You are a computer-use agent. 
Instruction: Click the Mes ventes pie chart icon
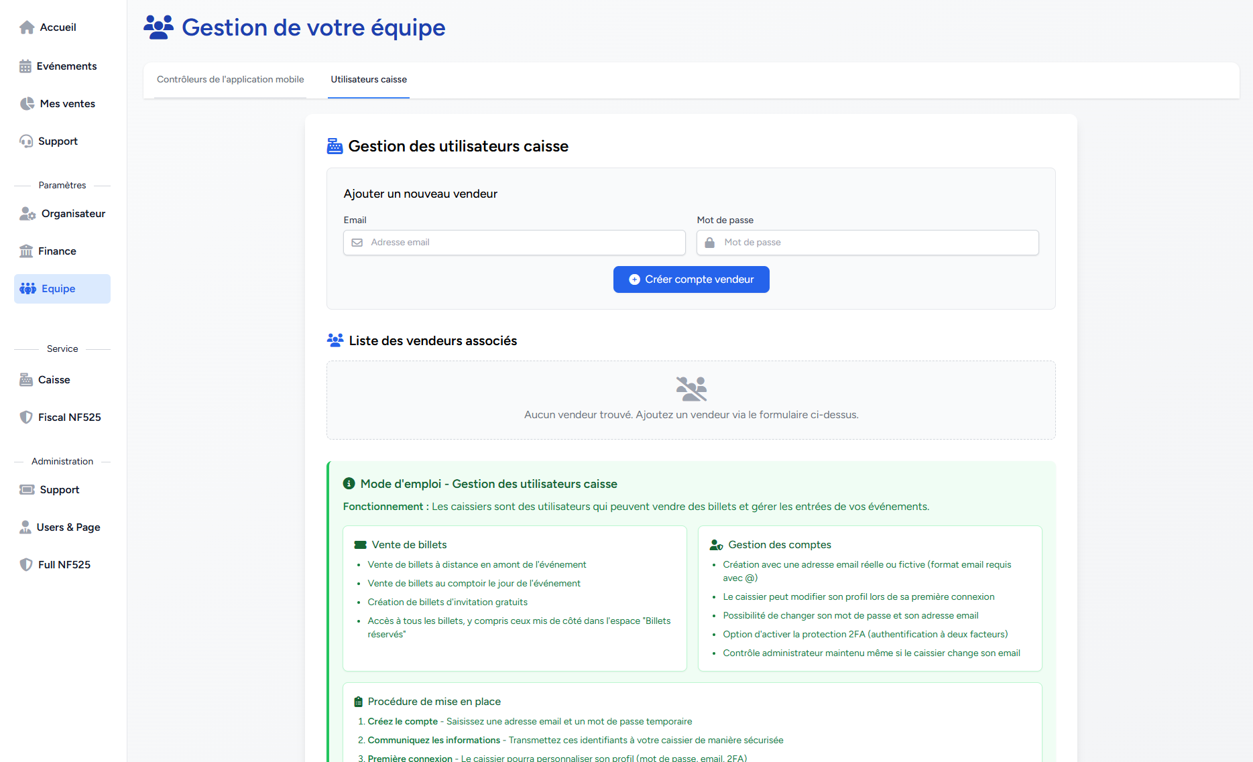(x=27, y=104)
